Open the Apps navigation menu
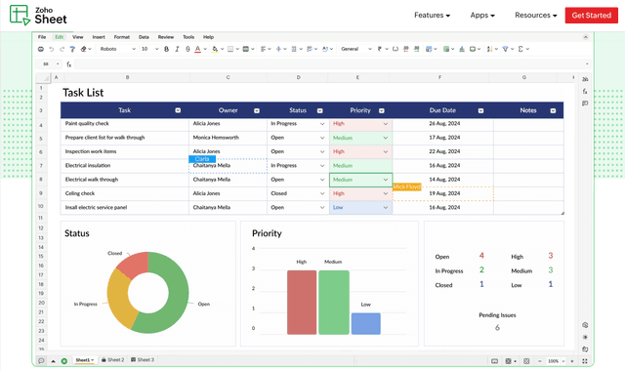 (x=482, y=16)
